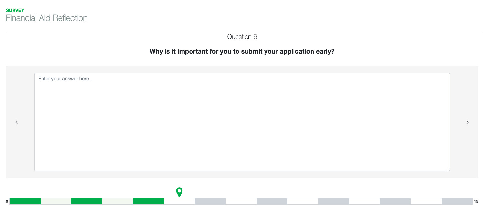The height and width of the screenshot is (207, 486).
Task: Jump to question 13 gray segment
Action: [x=395, y=202]
